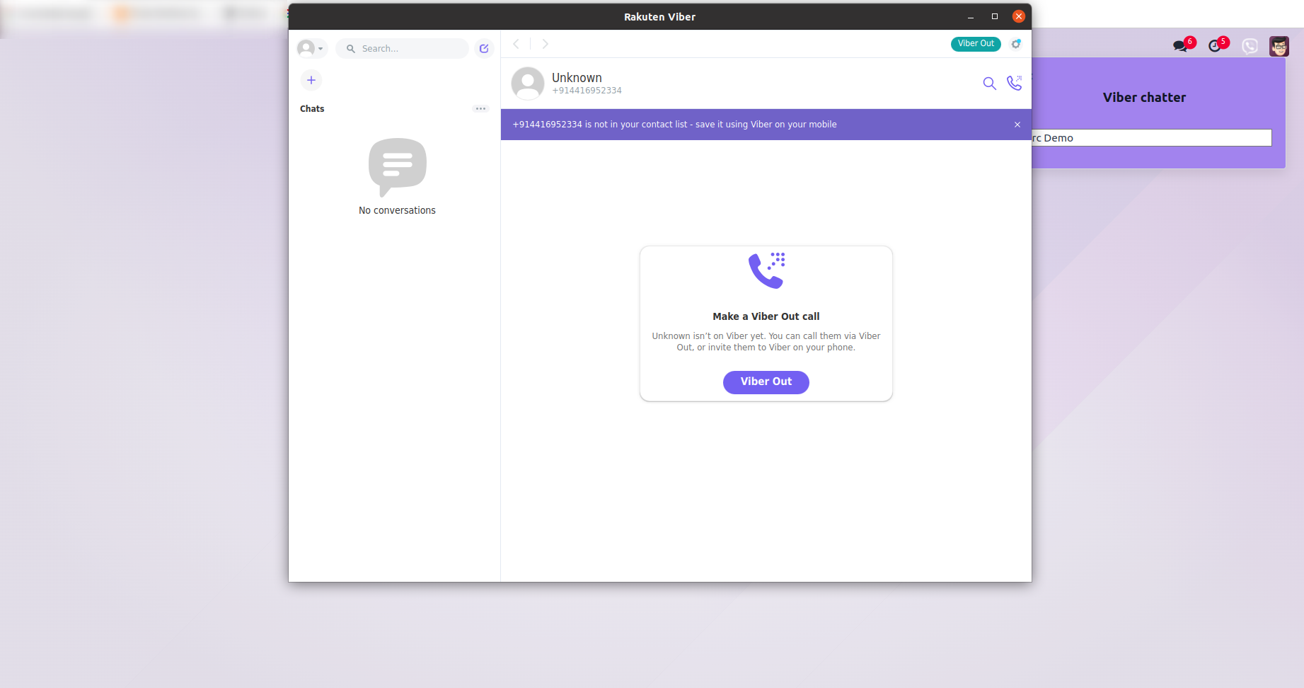
Task: Click the input field under Viber chatter
Action: click(x=1151, y=138)
